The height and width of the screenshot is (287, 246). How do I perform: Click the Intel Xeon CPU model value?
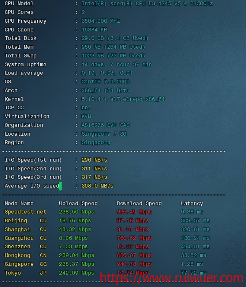[147, 4]
